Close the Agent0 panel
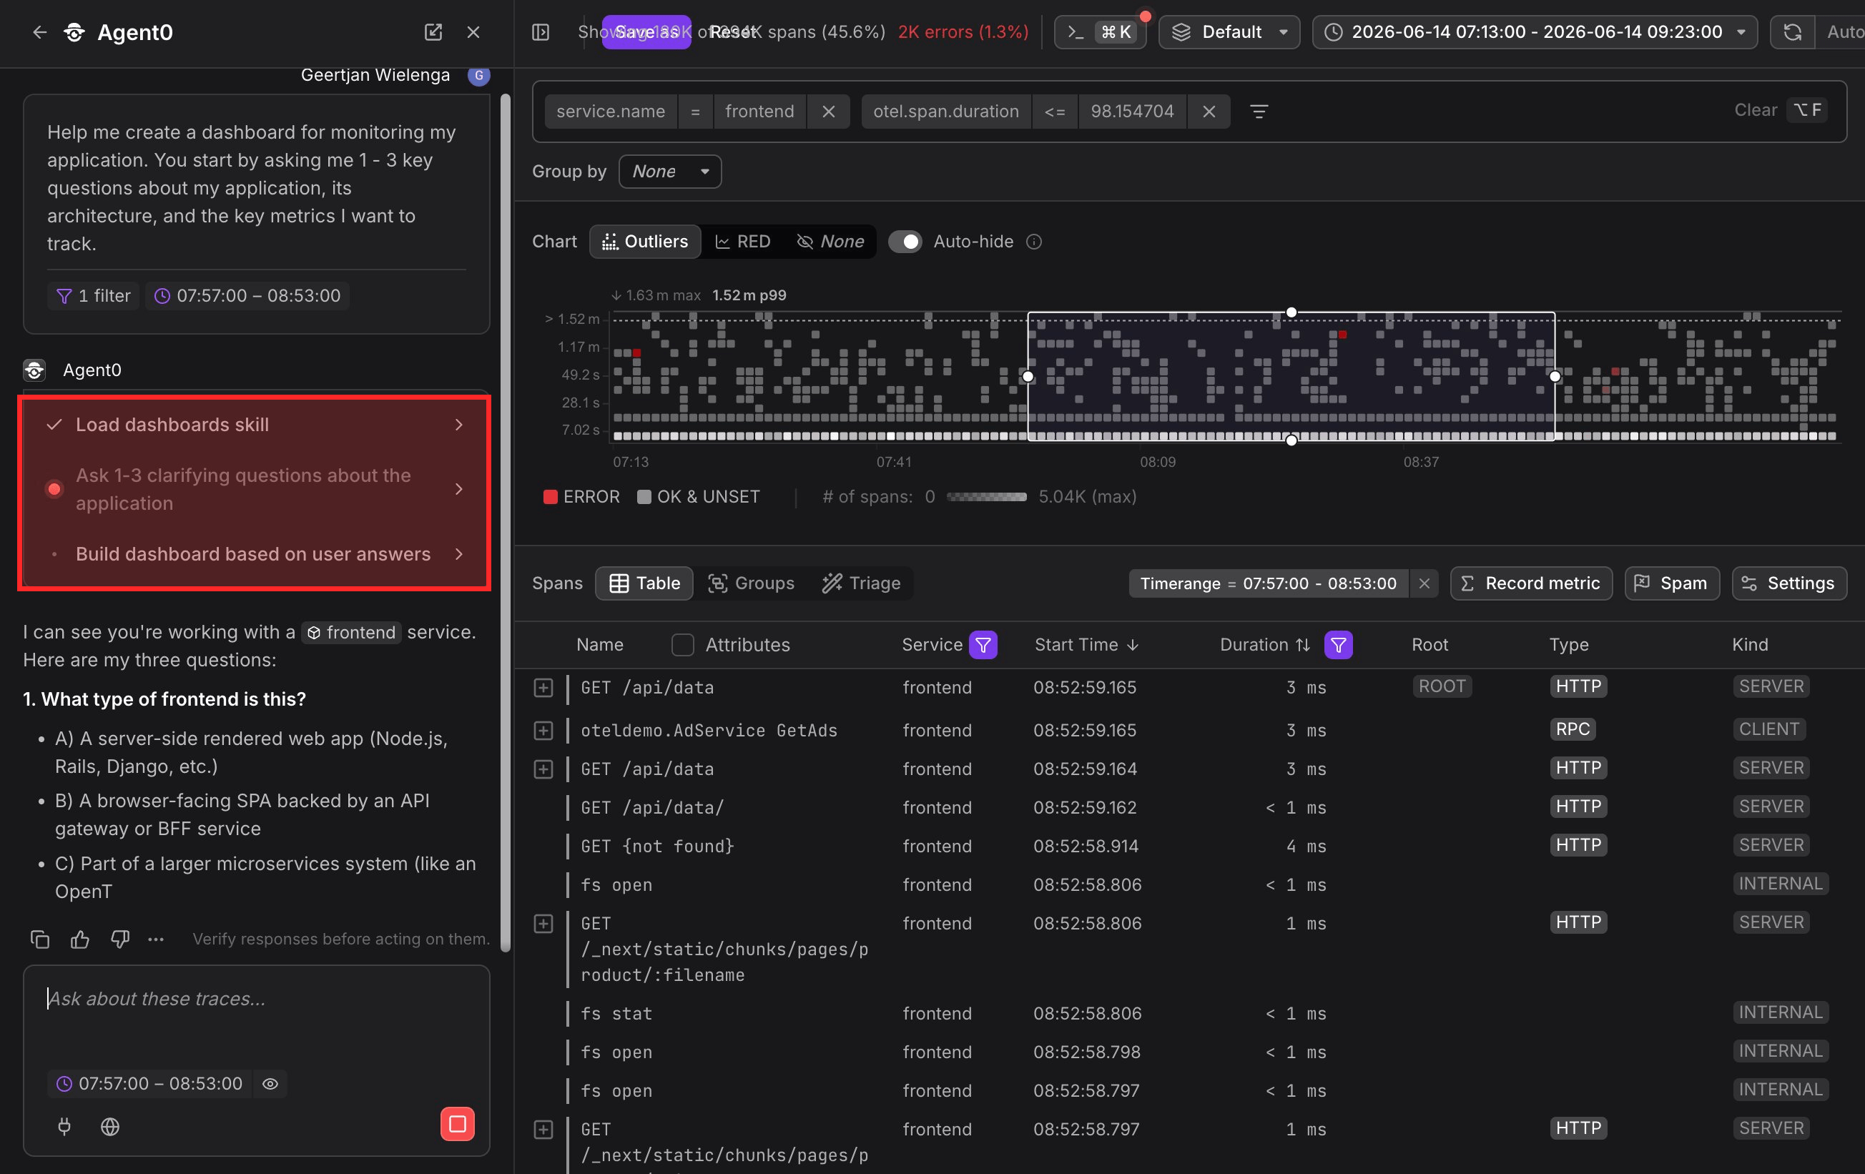The width and height of the screenshot is (1865, 1174). click(x=473, y=31)
